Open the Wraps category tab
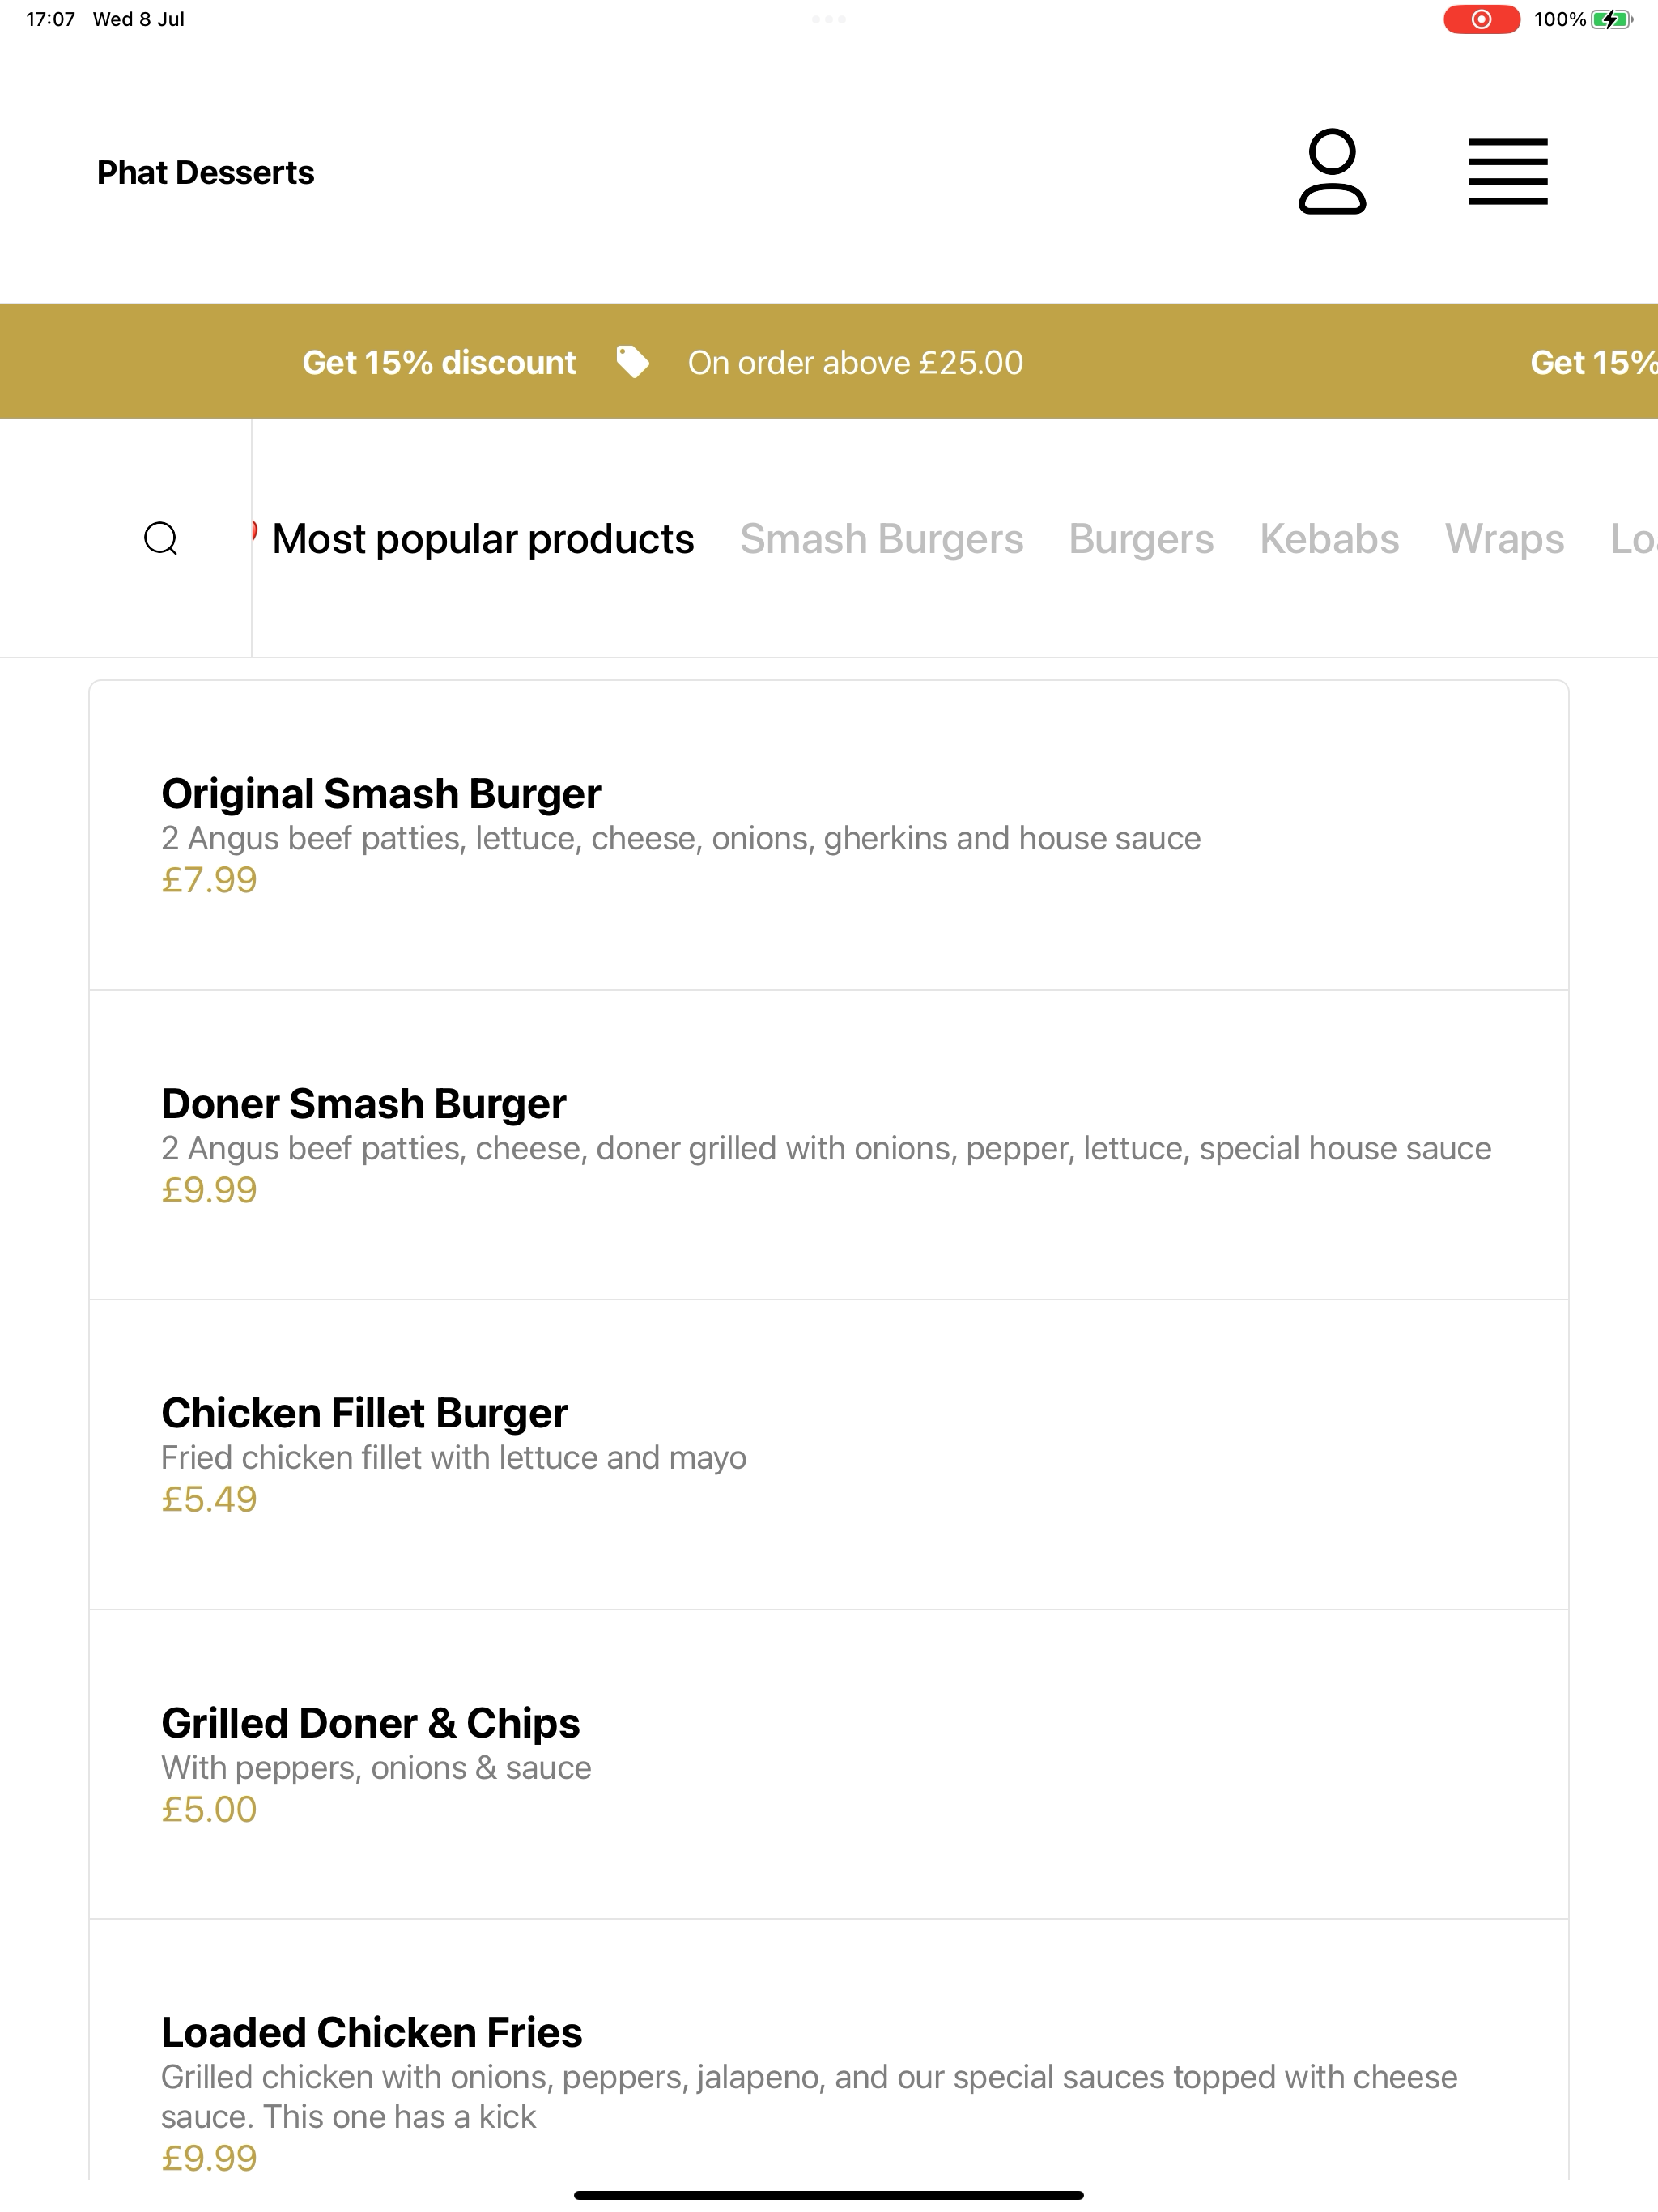 click(x=1504, y=539)
